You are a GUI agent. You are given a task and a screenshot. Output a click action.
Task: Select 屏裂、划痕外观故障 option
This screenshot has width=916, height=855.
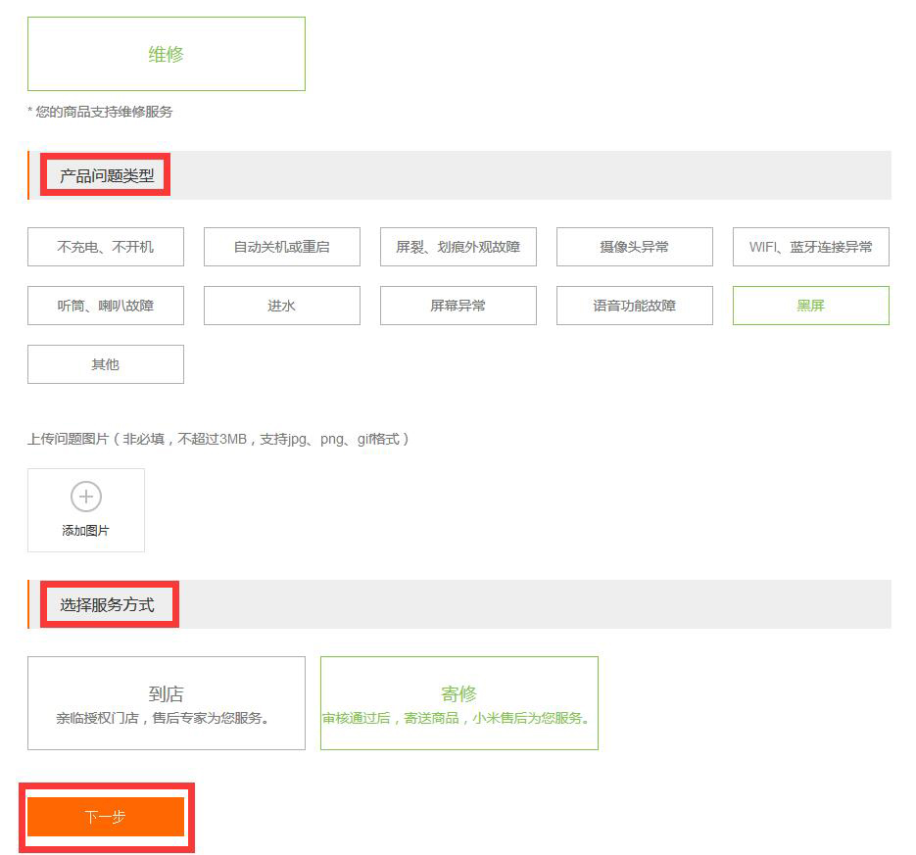click(x=458, y=247)
